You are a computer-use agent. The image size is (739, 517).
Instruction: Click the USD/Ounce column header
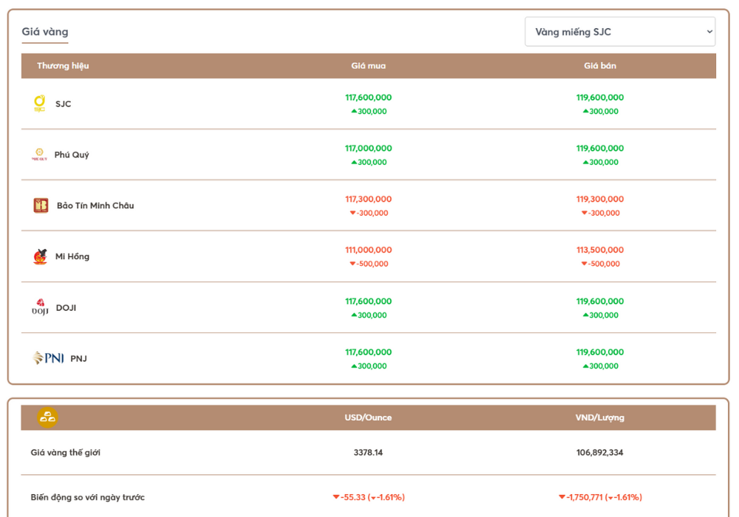pos(368,417)
